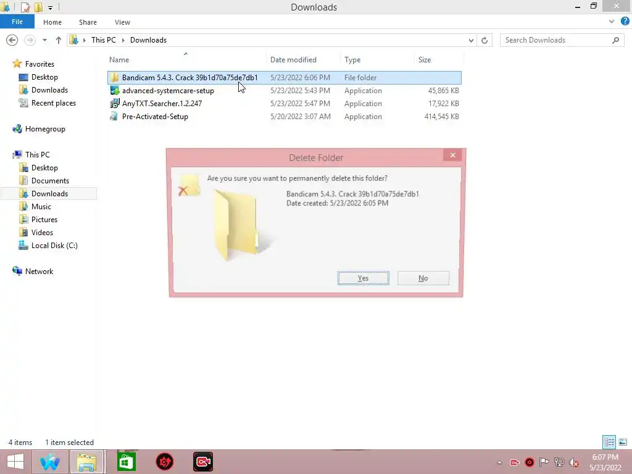Viewport: 632px width, 474px height.
Task: Open Music folder in sidebar
Action: click(41, 206)
